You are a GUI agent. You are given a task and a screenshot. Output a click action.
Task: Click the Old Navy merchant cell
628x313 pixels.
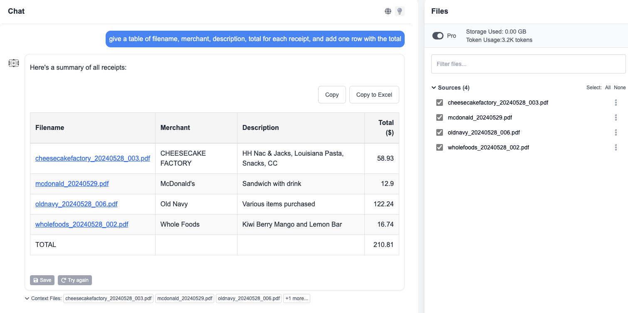(x=196, y=204)
